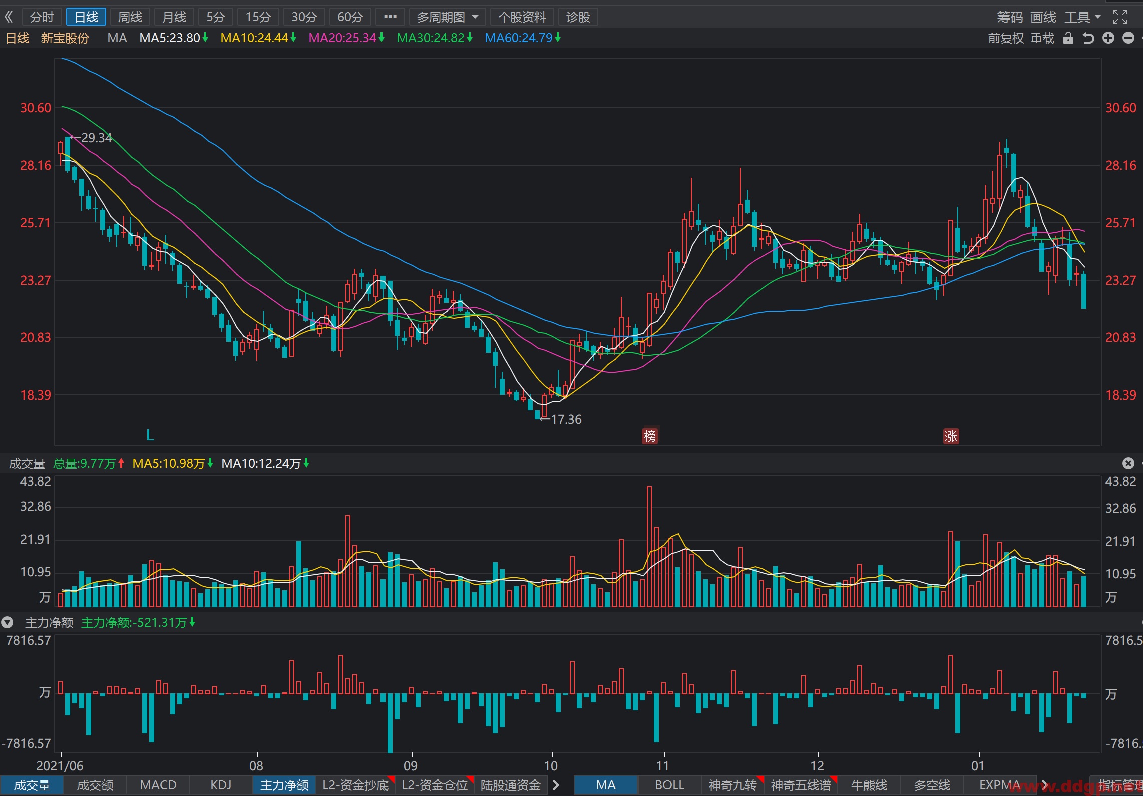Click the 榜 marker on chart

coord(649,436)
